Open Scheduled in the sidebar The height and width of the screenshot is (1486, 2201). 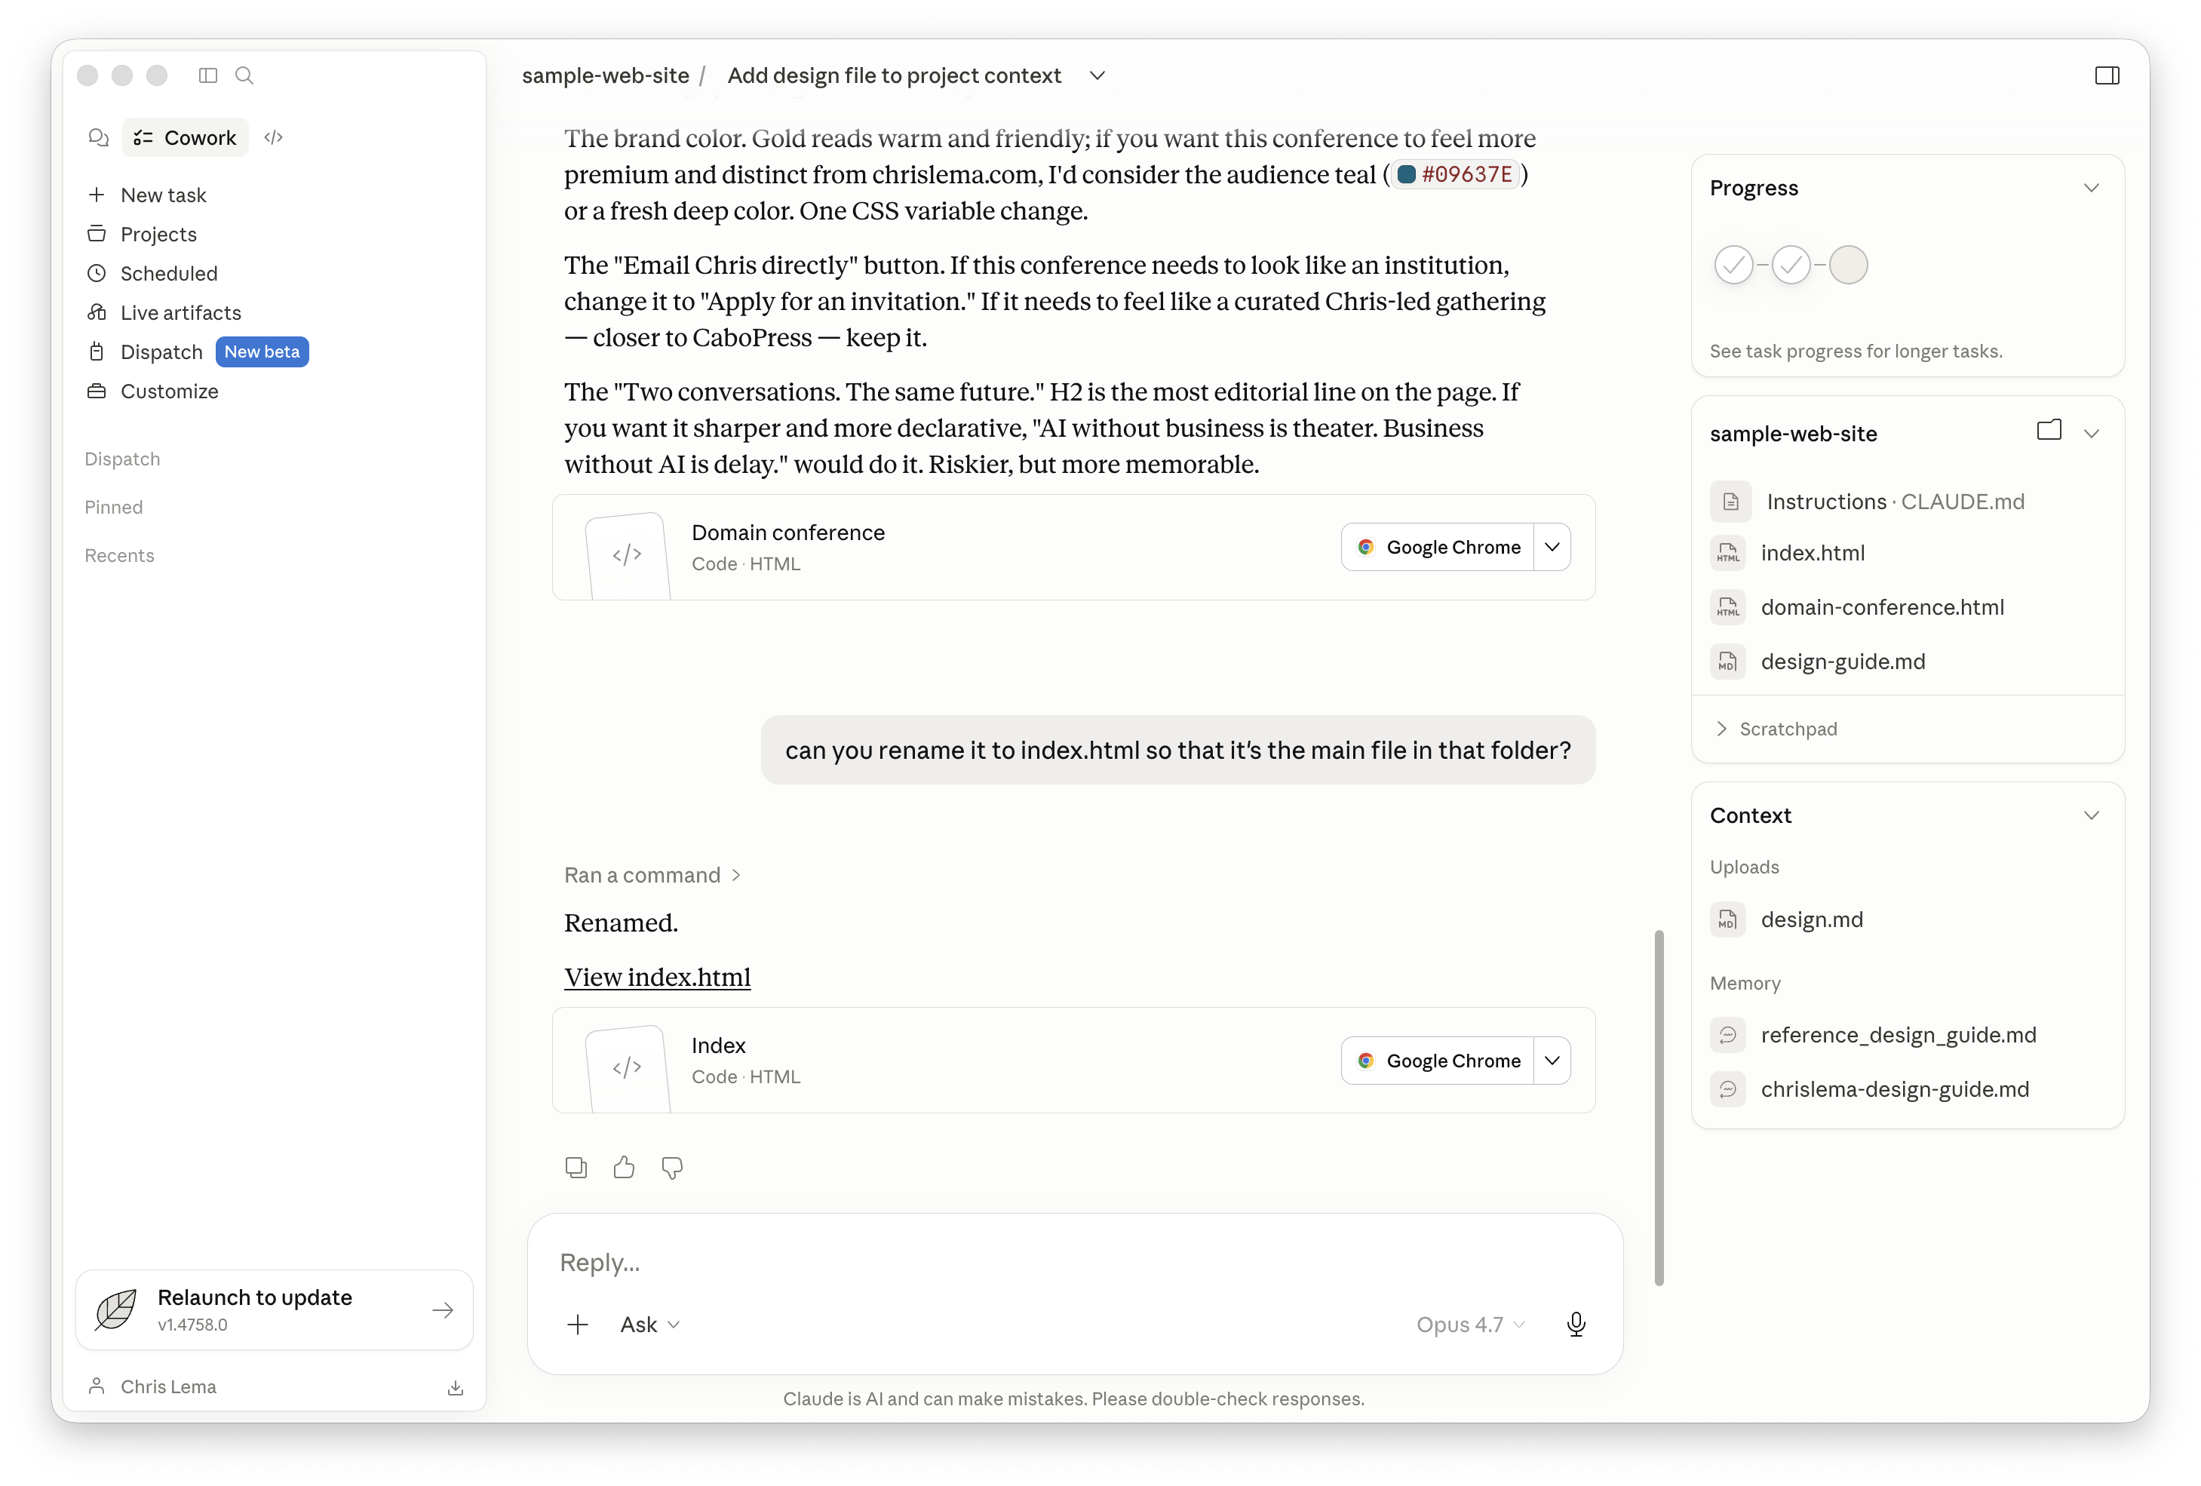pyautogui.click(x=168, y=274)
